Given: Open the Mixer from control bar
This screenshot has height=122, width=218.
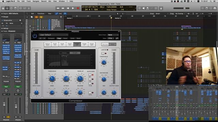Looking at the screenshot, I should [25, 8].
